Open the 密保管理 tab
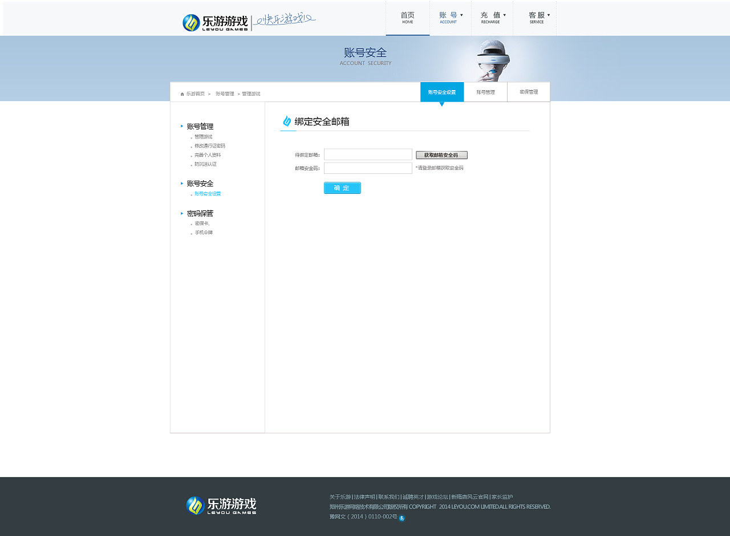The width and height of the screenshot is (730, 536). [x=528, y=92]
